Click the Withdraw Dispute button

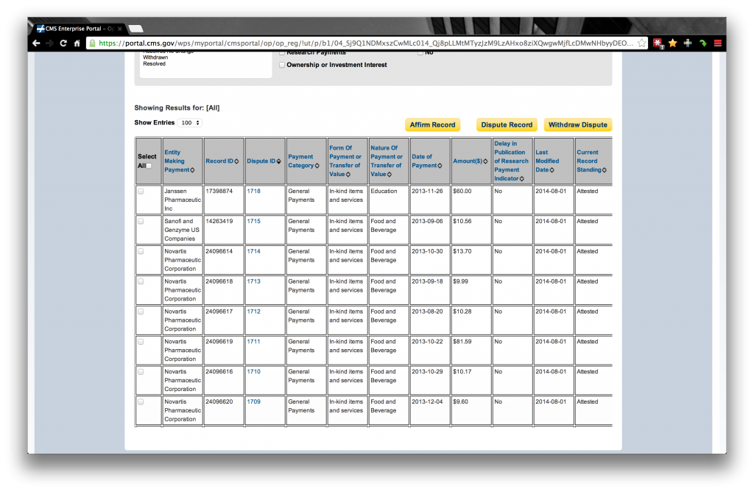click(577, 125)
